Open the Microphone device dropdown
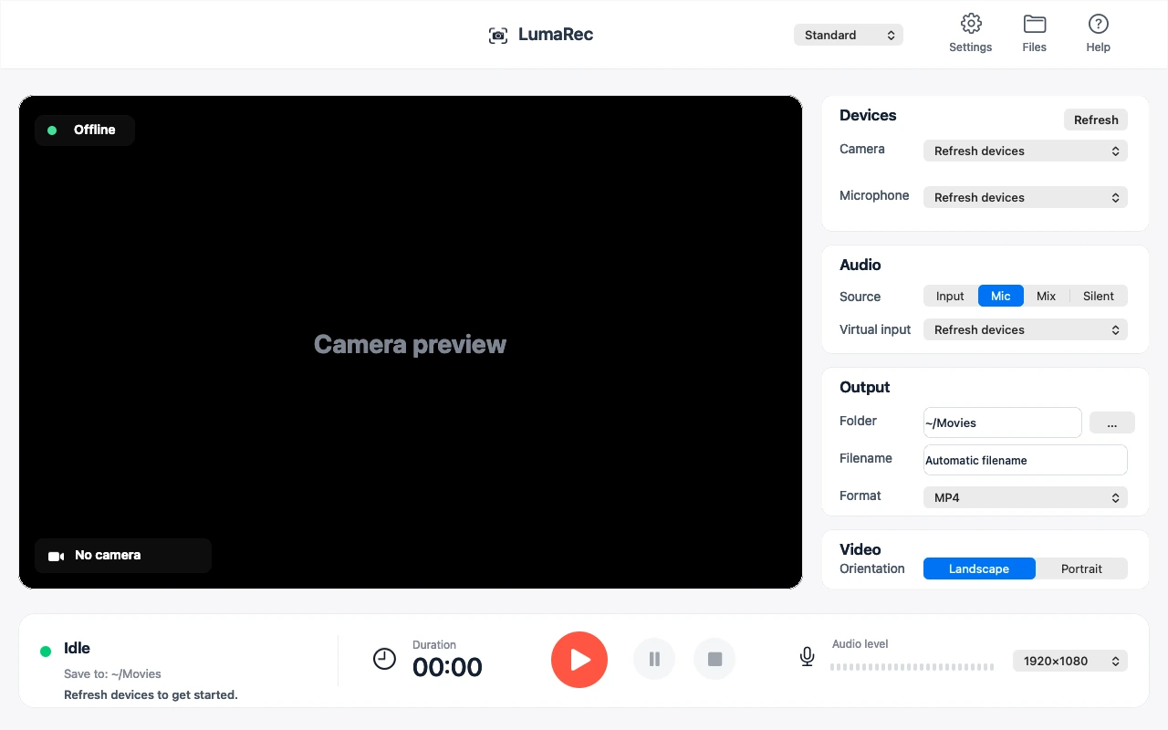 tap(1026, 197)
